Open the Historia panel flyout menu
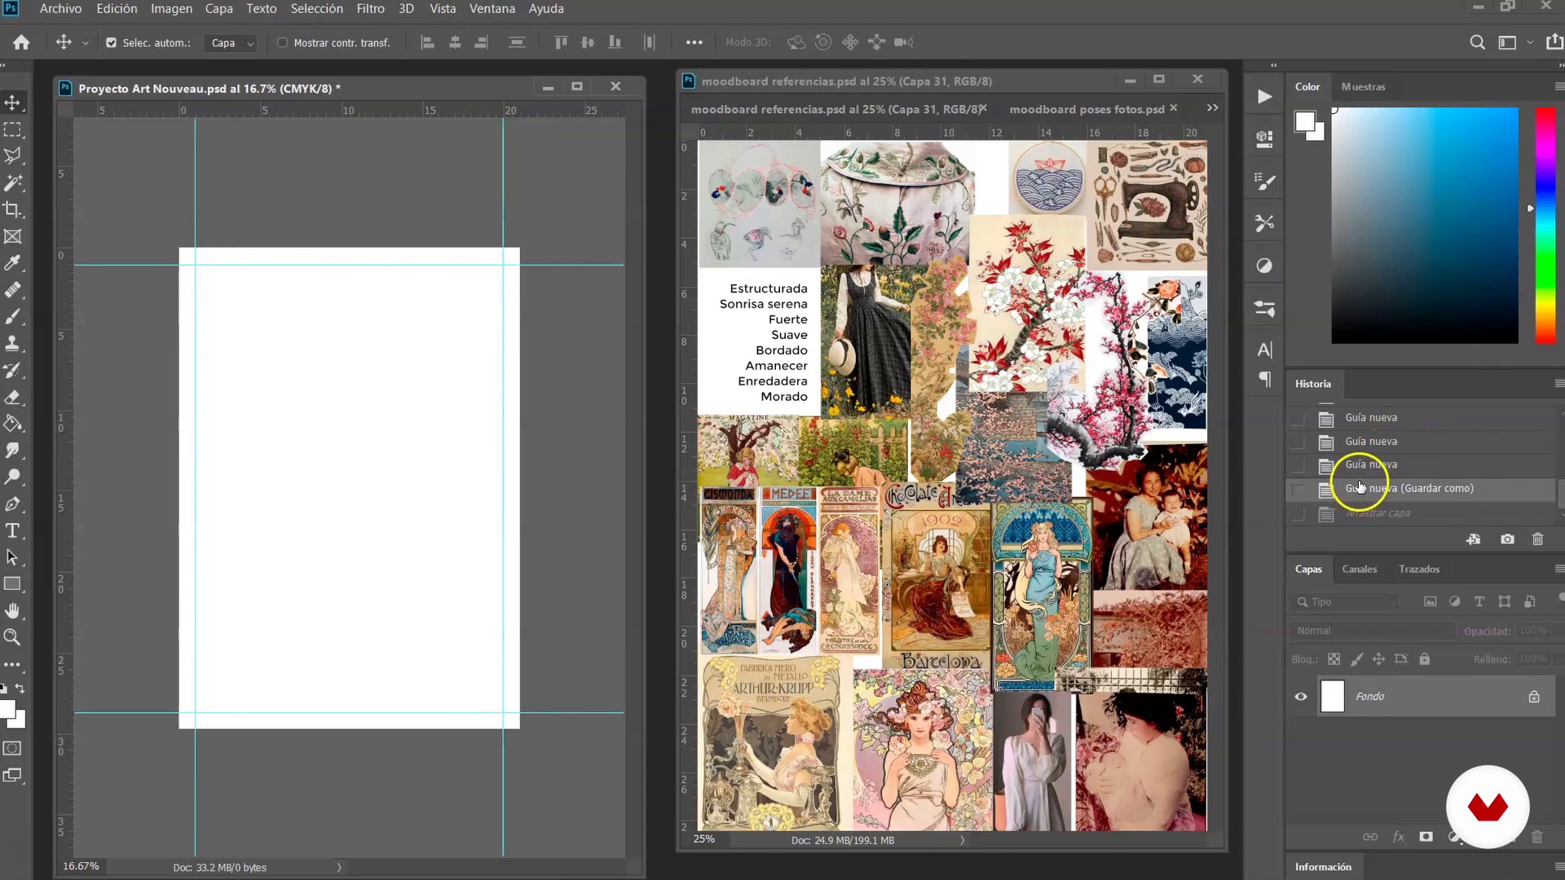 pos(1558,384)
